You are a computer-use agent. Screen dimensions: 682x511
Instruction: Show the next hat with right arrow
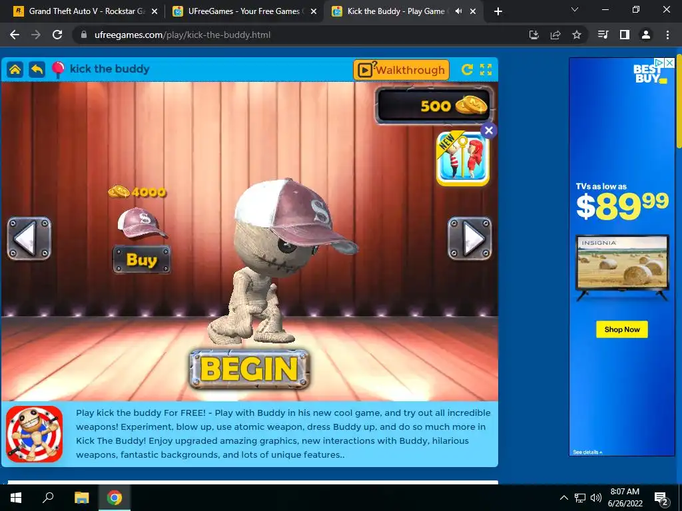tap(470, 239)
